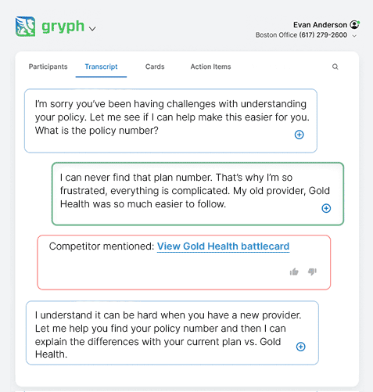Viewport: 373px width, 392px height.
Task: Give thumbs up on competitor battlecard suggestion
Action: point(294,272)
